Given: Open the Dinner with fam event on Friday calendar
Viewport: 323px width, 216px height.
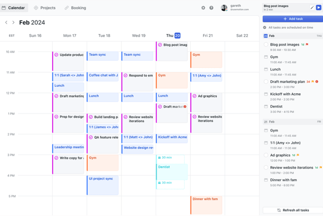Looking at the screenshot, I should click(206, 205).
